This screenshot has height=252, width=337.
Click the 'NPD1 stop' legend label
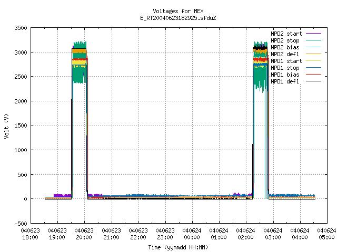click(285, 68)
